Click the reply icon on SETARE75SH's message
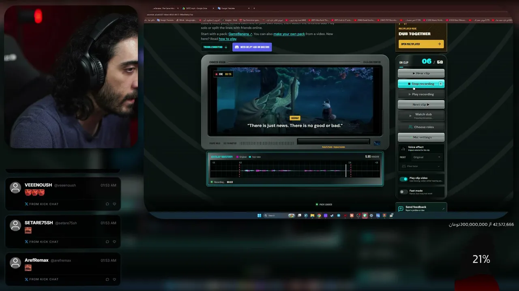Viewport: 519px width, 291px height. (107, 242)
